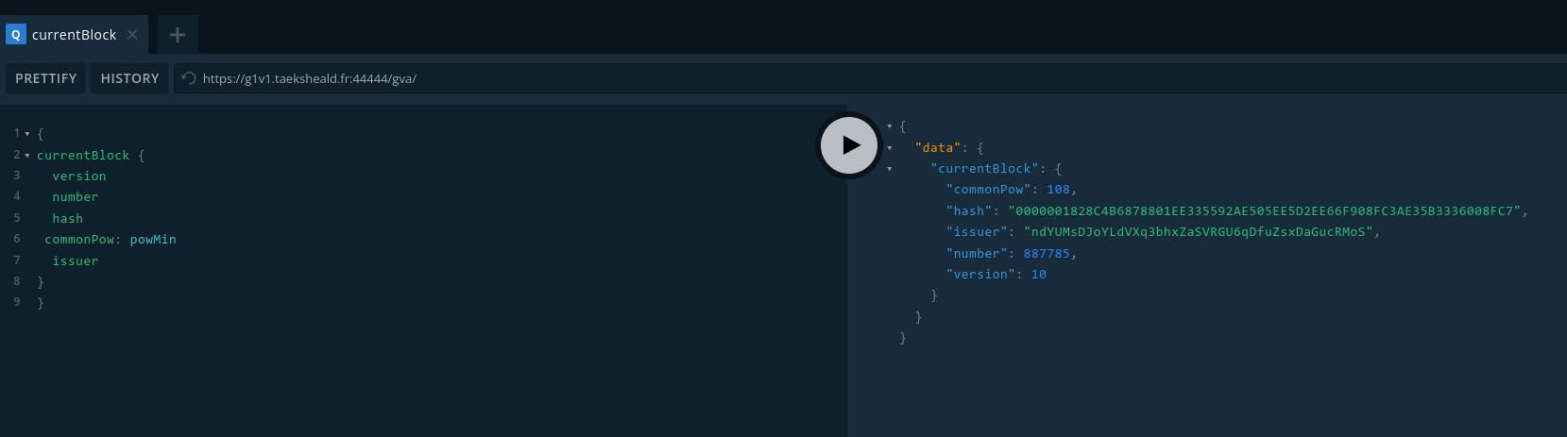Image resolution: width=1567 pixels, height=437 pixels.
Task: Click the commonPow value 108 in response
Action: click(x=1058, y=190)
